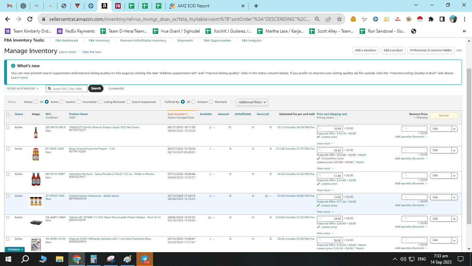The image size is (472, 266).
Task: Click the Save all button
Action: click(x=444, y=115)
